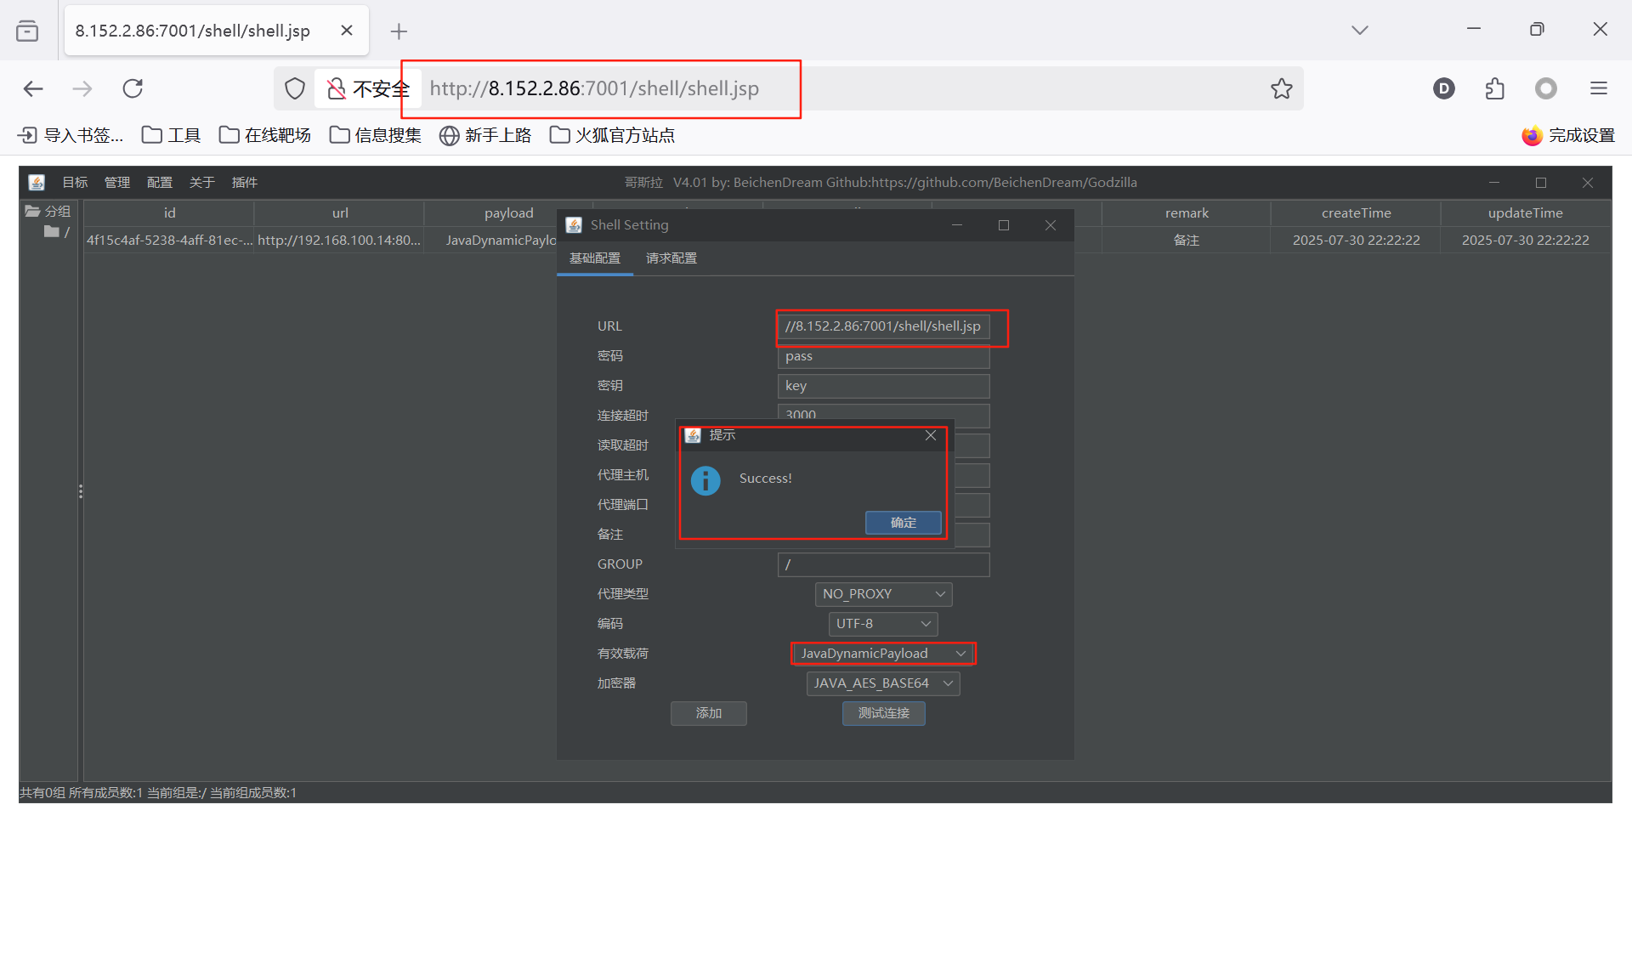The width and height of the screenshot is (1632, 969).
Task: Click the Shell Setting window Java icon
Action: click(x=574, y=224)
